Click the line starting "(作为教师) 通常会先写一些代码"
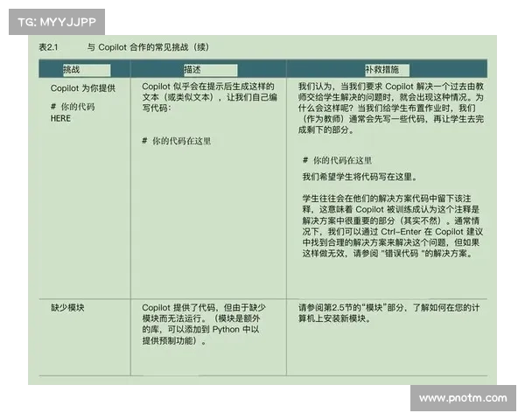This screenshot has height=420, width=525. point(393,119)
